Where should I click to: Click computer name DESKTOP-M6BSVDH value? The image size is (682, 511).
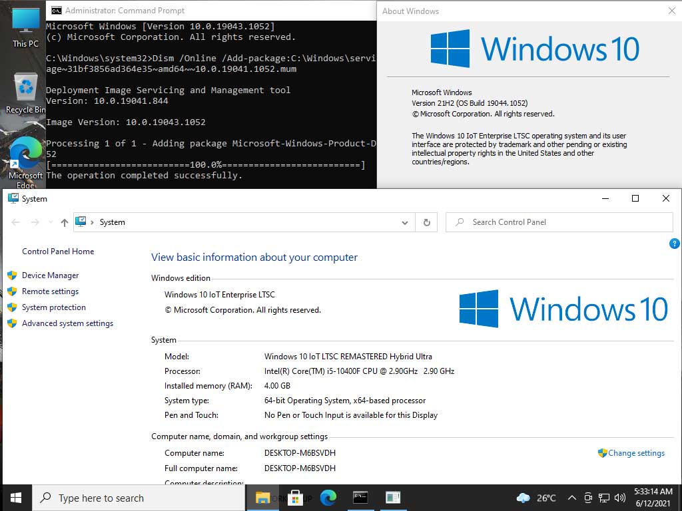(x=300, y=452)
